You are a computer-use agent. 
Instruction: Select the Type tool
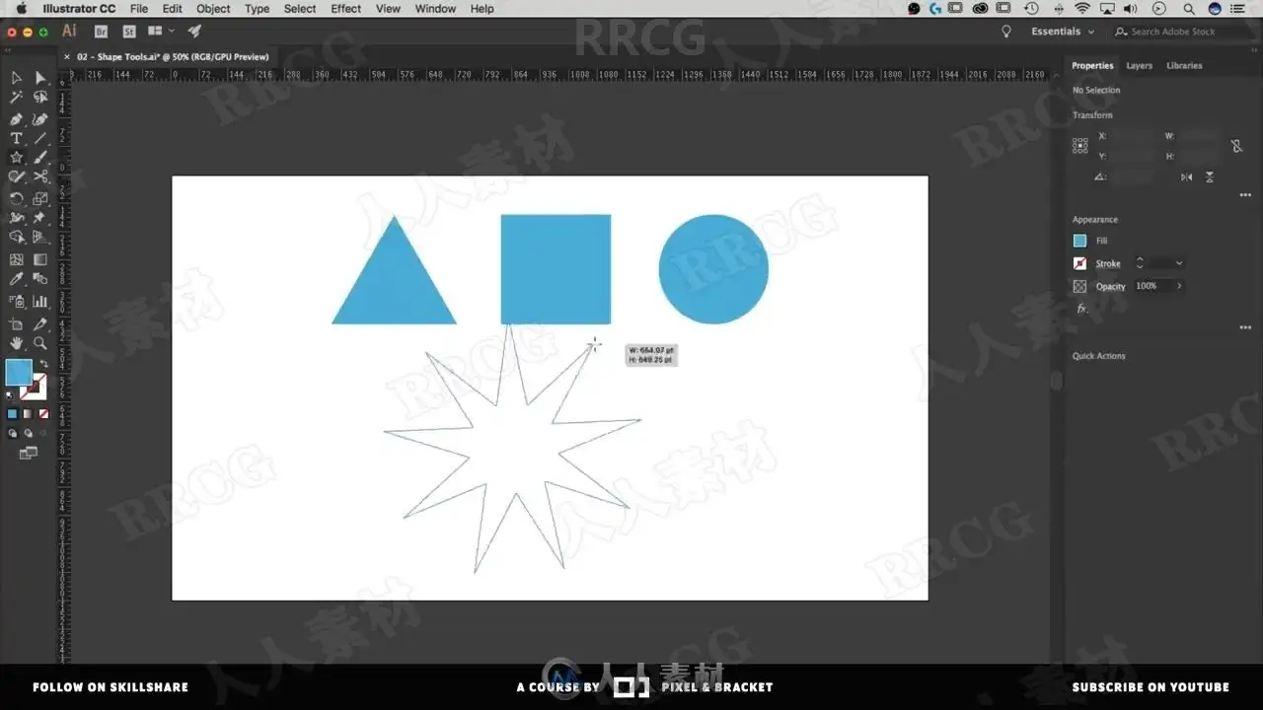pyautogui.click(x=17, y=138)
